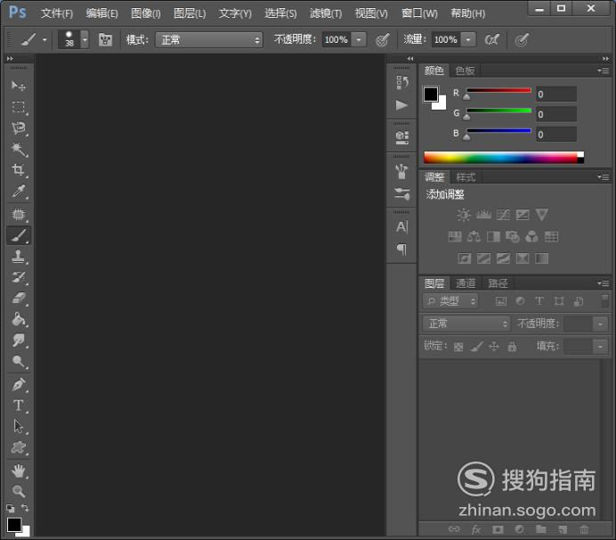
Task: Add a Brightness/Contrast adjustment
Action: [464, 215]
